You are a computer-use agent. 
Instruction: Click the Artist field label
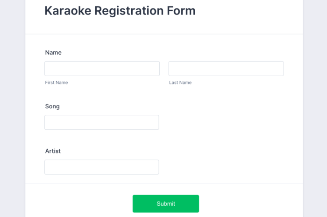(x=53, y=151)
